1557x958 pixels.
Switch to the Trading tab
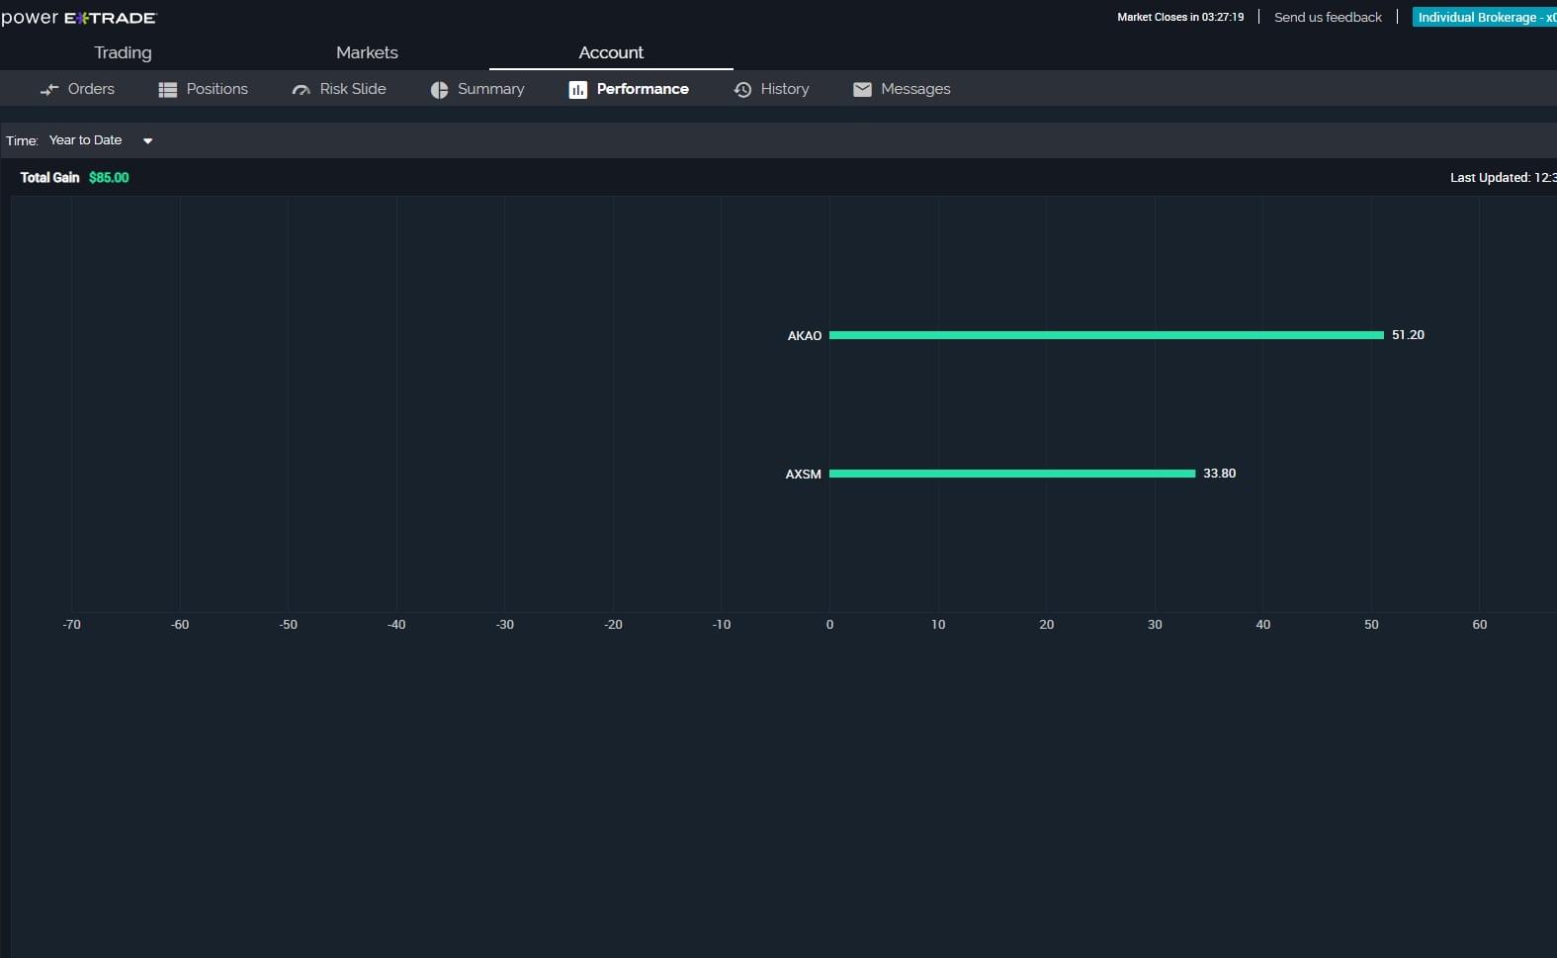pyautogui.click(x=123, y=52)
